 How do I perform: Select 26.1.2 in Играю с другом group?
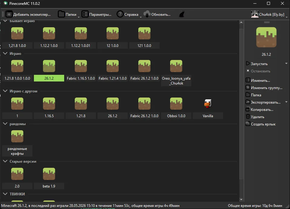click(113, 108)
